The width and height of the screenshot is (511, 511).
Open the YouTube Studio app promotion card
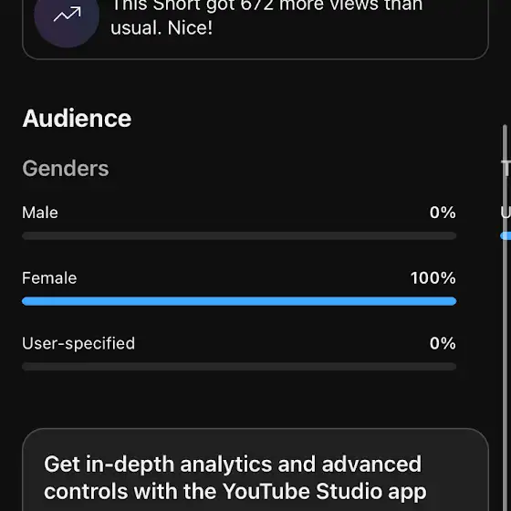coord(255,470)
